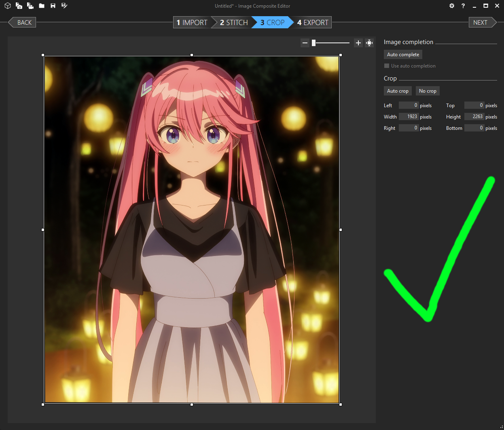Click the stitched image preview
Viewport: 504px width, 430px height.
(192, 229)
